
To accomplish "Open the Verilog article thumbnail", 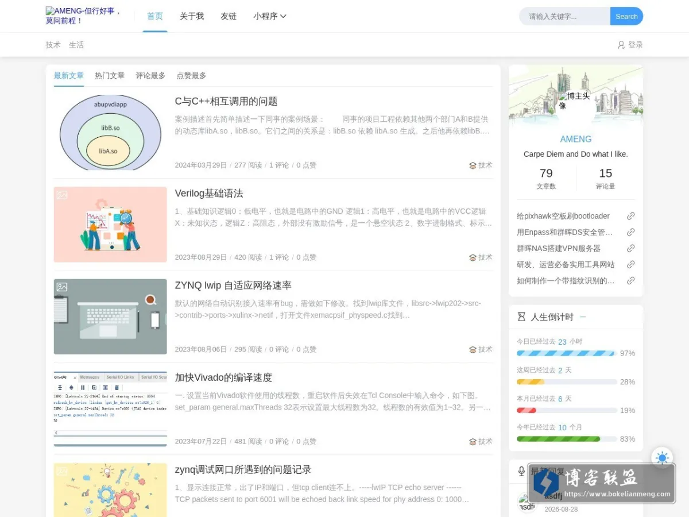I will (x=110, y=225).
